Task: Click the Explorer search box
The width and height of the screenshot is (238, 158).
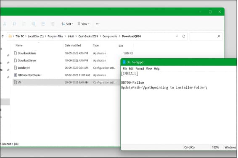Action: [206, 36]
